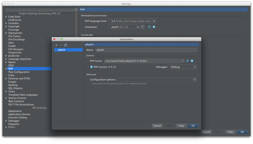Expand Tasks tree node
This screenshot has height=144, width=253.
(x=6, y=91)
